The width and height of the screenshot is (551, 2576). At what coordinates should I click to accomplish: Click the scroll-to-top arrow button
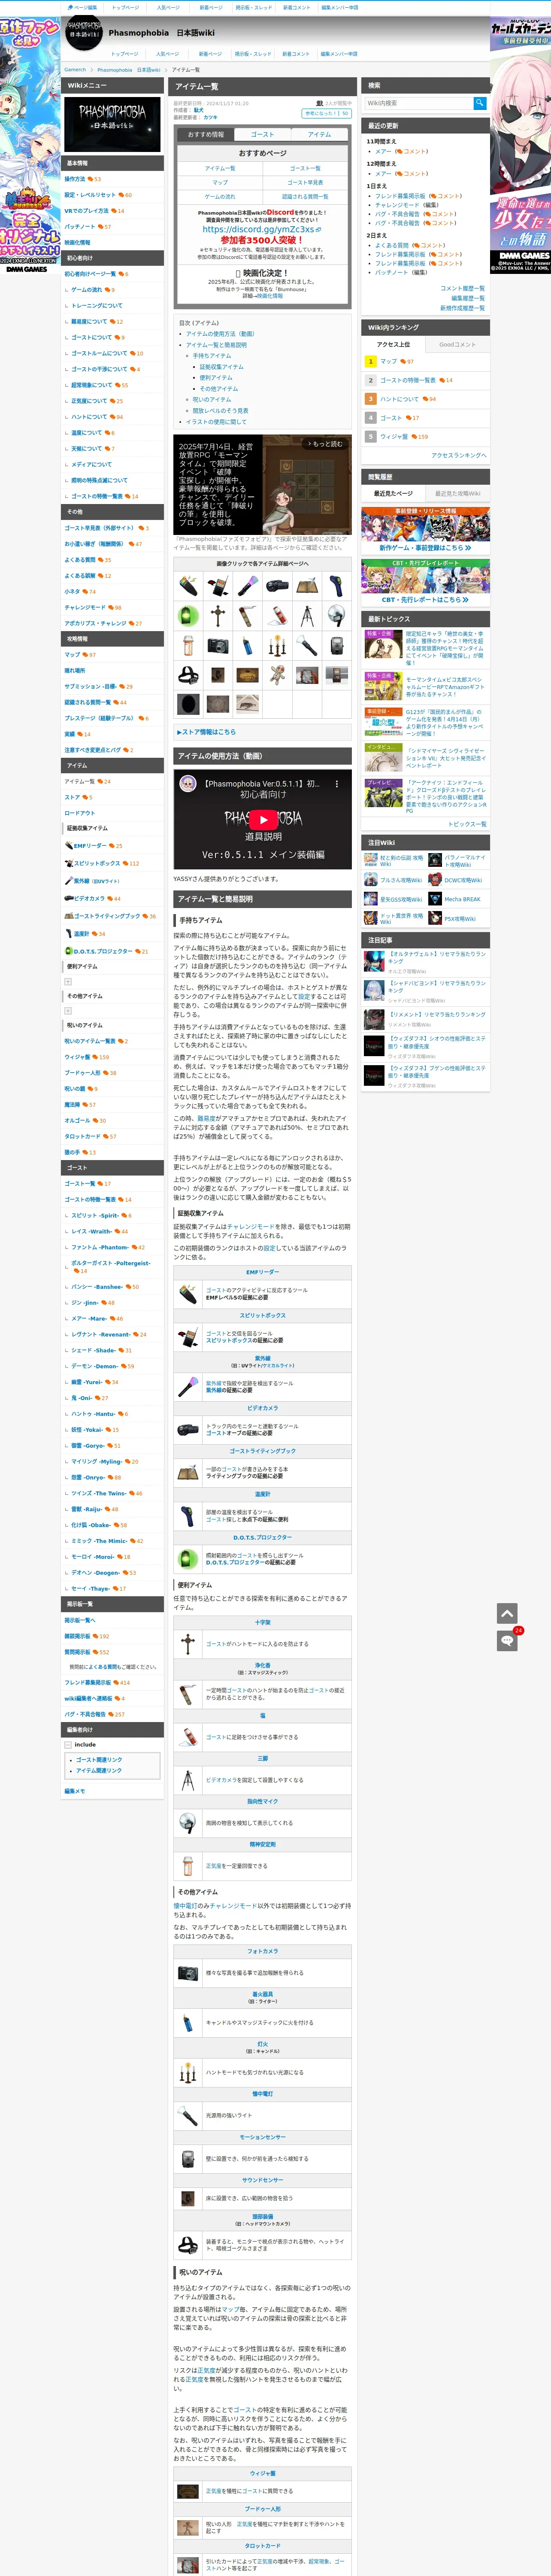click(x=507, y=1613)
